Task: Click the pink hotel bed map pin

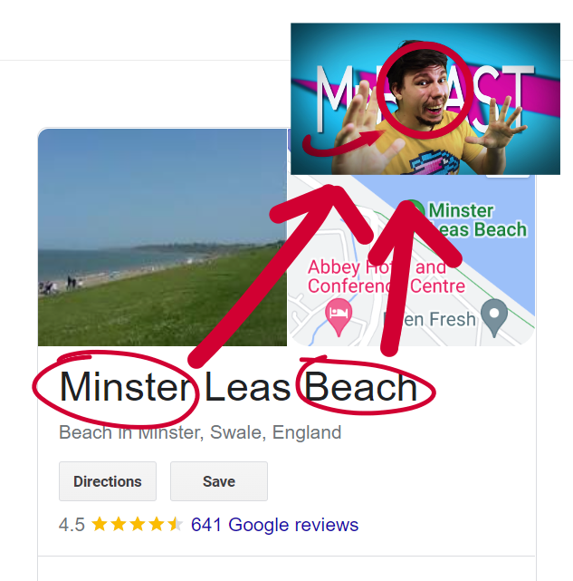Action: [338, 313]
